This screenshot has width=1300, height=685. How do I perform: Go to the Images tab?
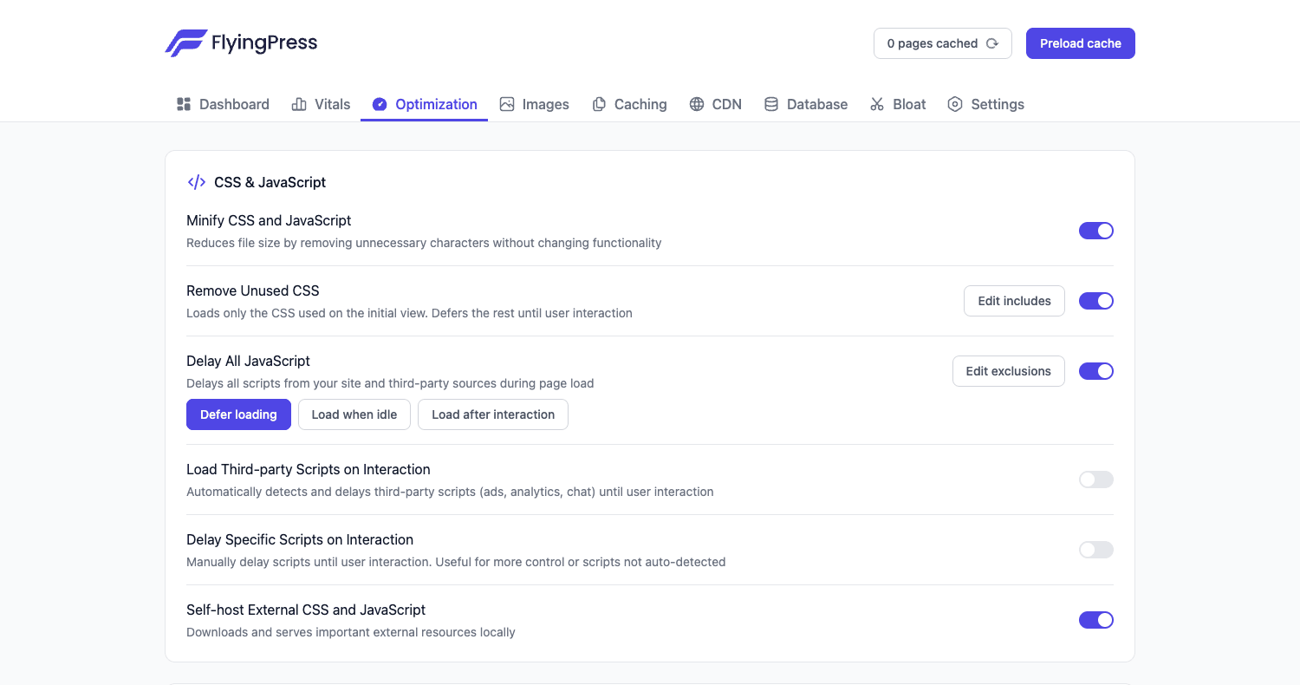[x=534, y=104]
